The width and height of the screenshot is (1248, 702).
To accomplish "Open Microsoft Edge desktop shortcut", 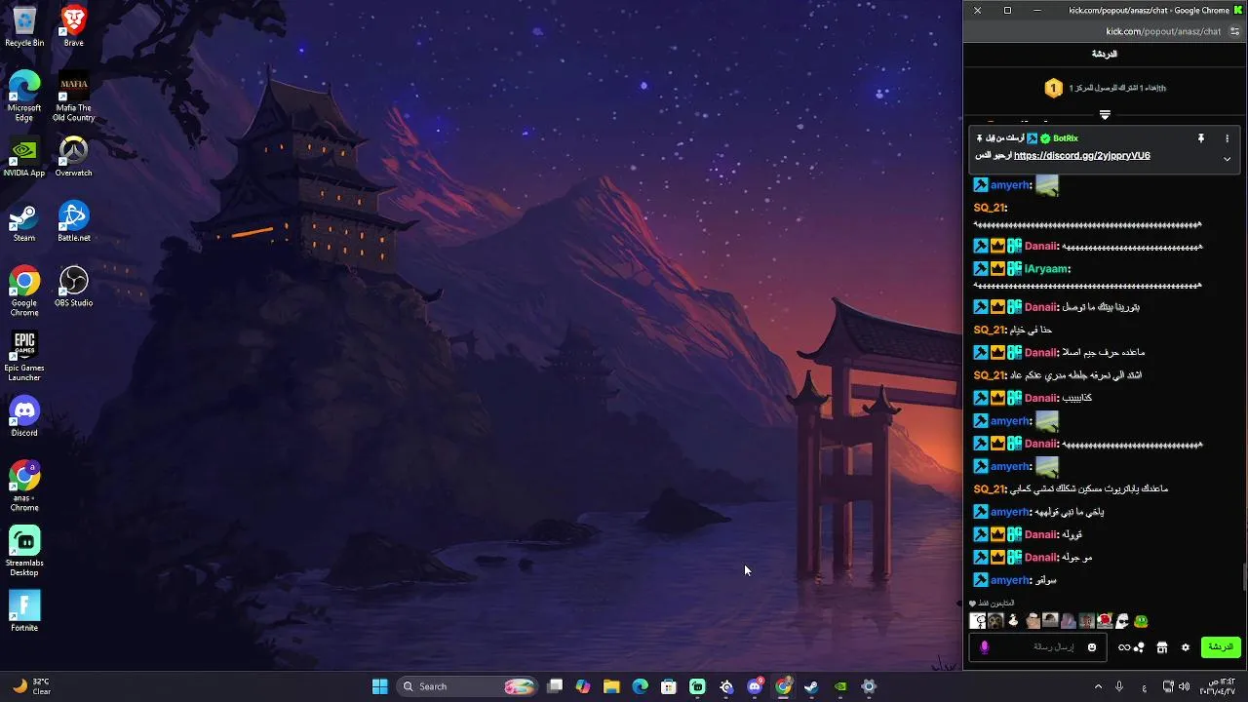I will [x=24, y=96].
